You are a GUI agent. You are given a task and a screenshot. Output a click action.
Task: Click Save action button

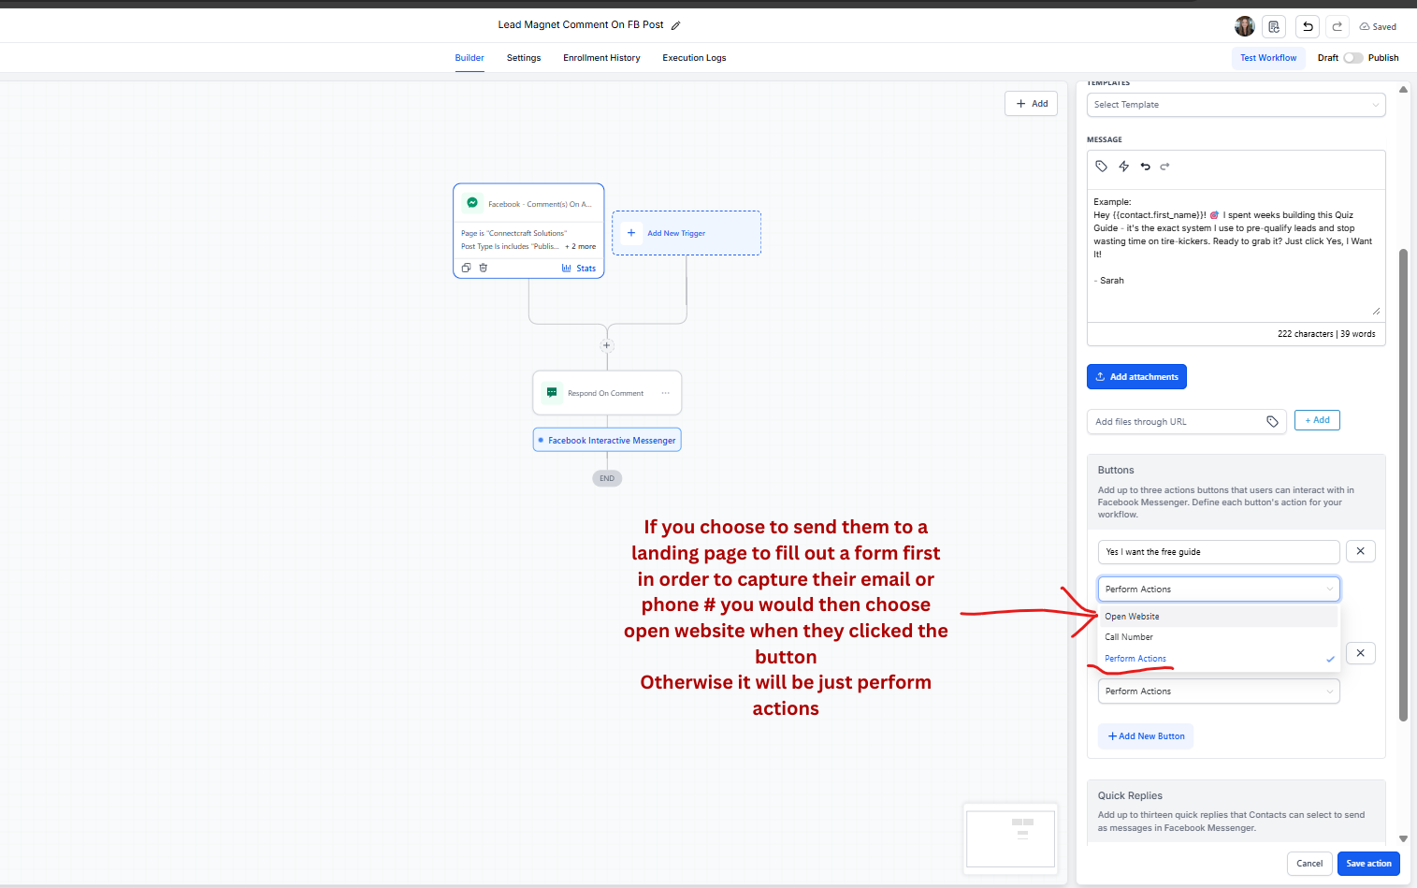pos(1368,864)
